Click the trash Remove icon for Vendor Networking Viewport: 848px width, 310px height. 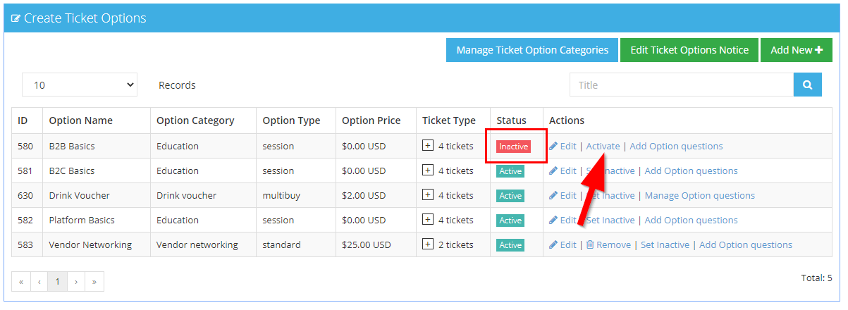[590, 245]
